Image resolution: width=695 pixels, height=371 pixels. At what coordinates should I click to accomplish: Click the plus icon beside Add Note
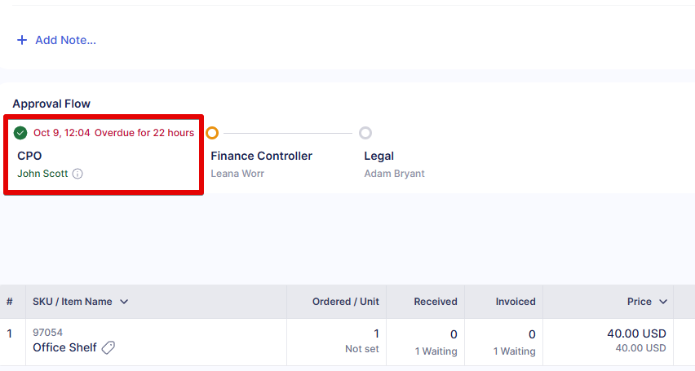pos(22,40)
